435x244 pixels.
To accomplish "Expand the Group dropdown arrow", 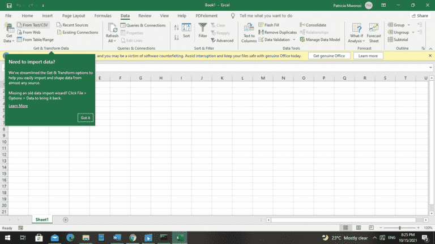I will 408,25.
